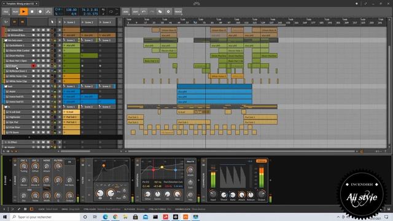Launch Scene 3 from the scene header
Viewport: 393px width, 221px height.
click(101, 22)
